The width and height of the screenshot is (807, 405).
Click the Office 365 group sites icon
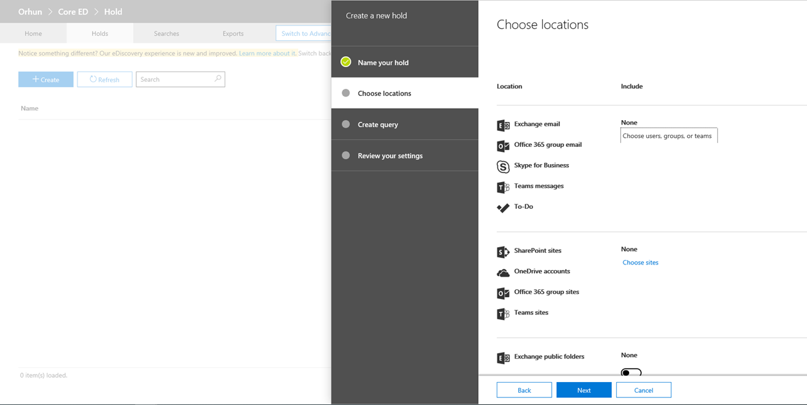[503, 293]
